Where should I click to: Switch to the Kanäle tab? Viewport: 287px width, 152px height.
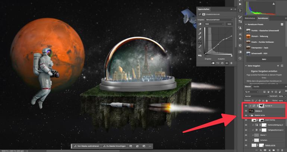(256, 87)
